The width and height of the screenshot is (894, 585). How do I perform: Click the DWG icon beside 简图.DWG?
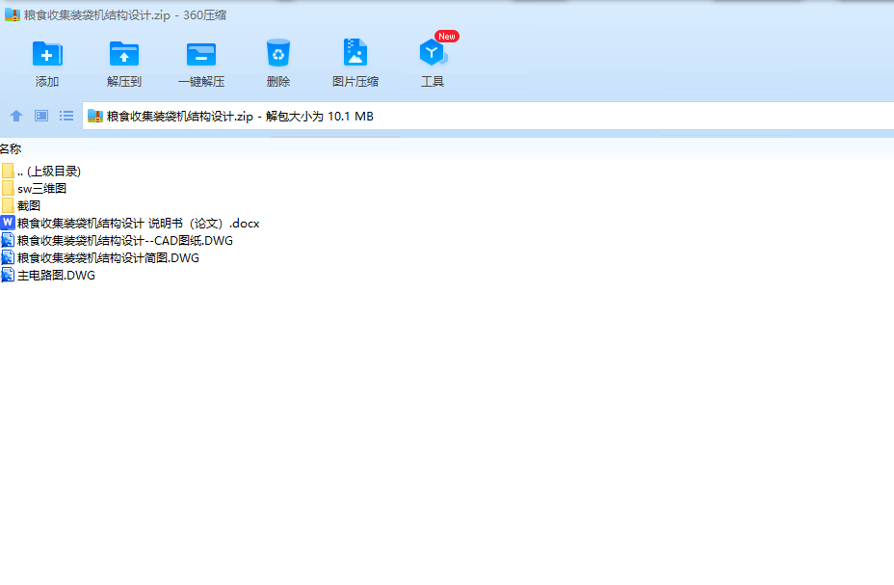click(8, 257)
